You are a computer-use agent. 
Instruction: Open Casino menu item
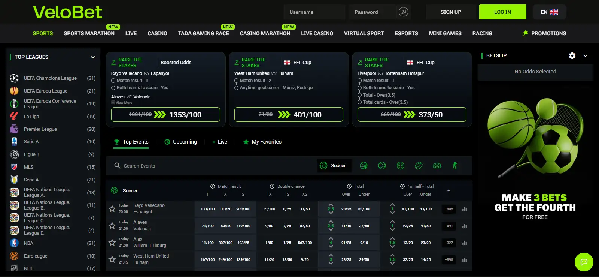point(157,33)
